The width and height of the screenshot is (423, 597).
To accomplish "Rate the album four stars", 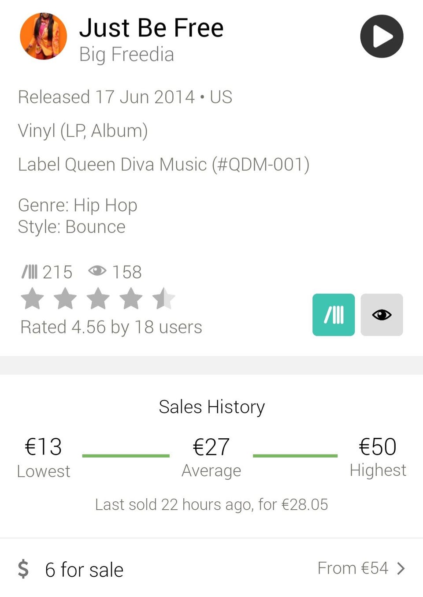I will coord(131,298).
